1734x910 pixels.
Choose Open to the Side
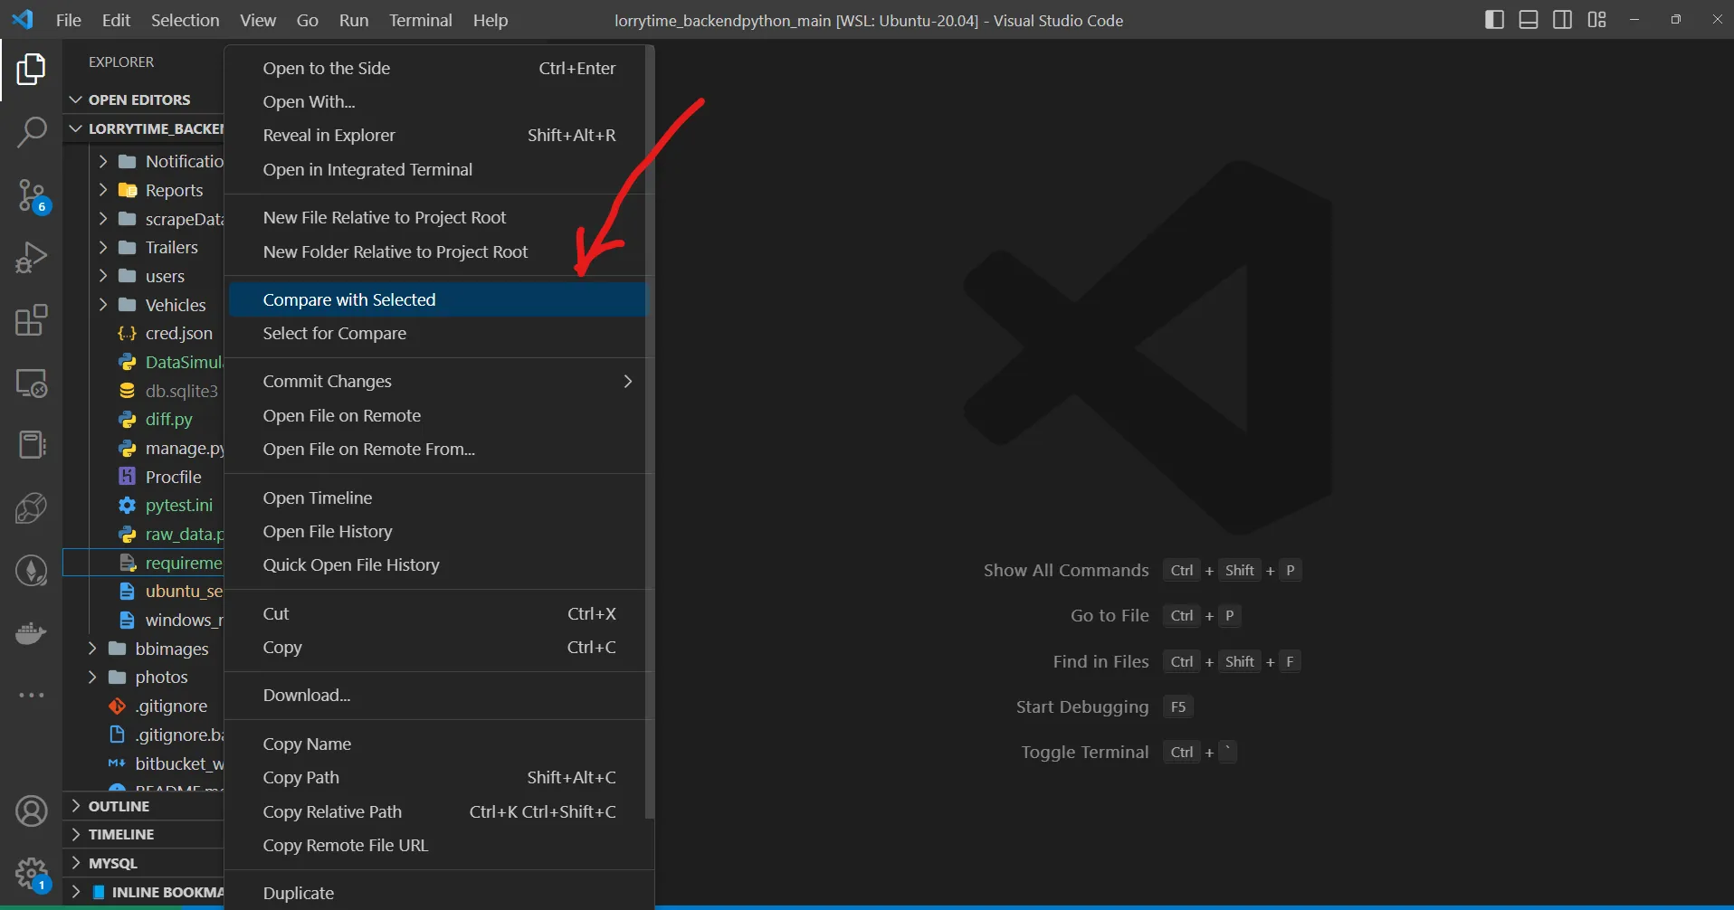[x=438, y=69]
